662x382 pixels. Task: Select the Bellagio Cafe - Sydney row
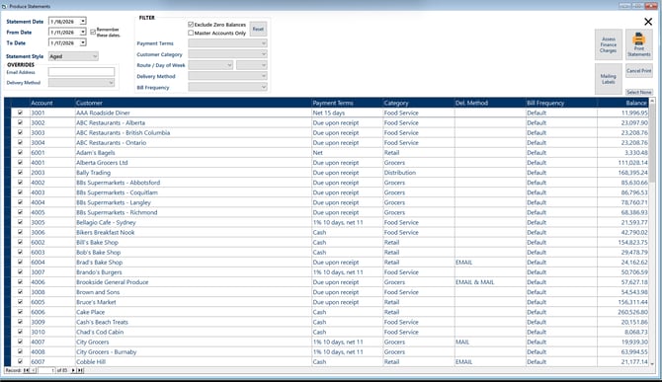click(x=329, y=222)
